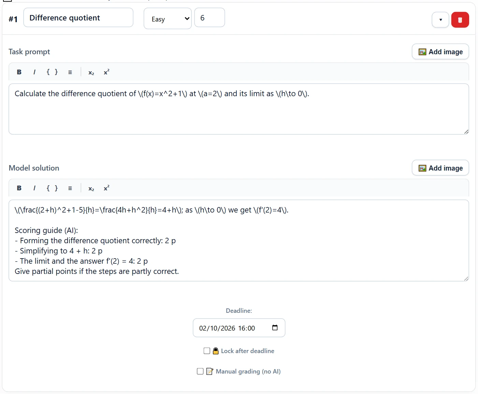Screen dimensions: 478x394
Task: Click Italic in Task prompt toolbar
Action: [x=34, y=72]
